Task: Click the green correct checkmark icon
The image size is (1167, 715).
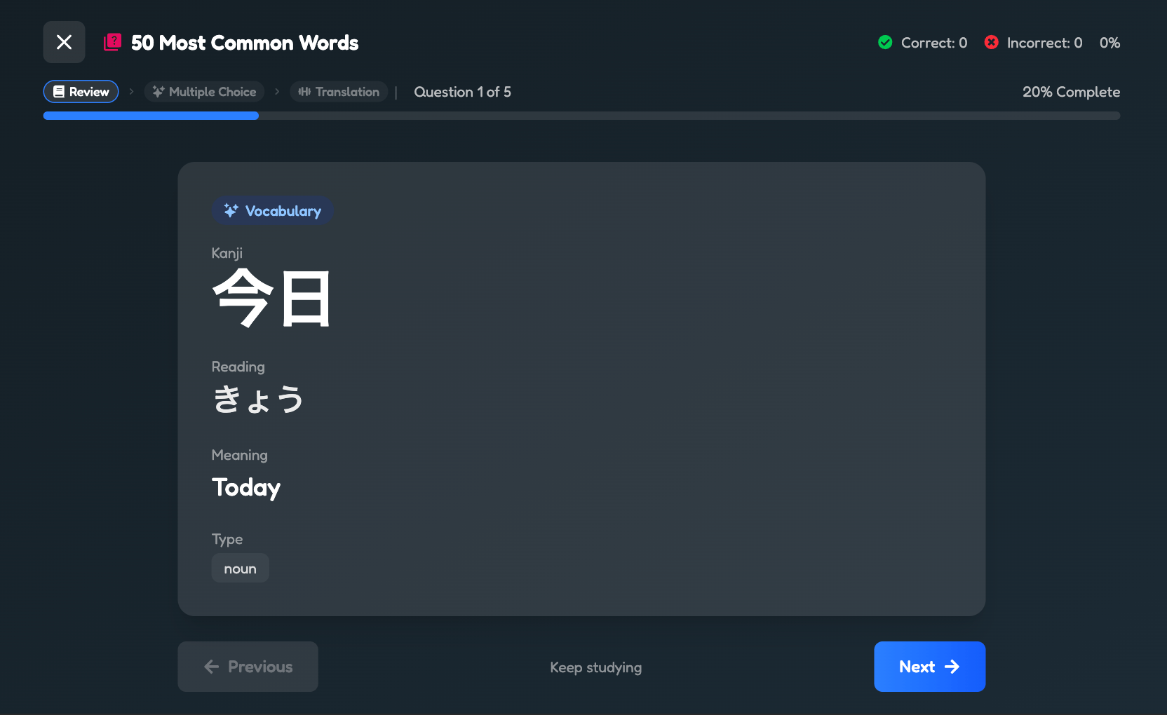Action: [x=885, y=42]
